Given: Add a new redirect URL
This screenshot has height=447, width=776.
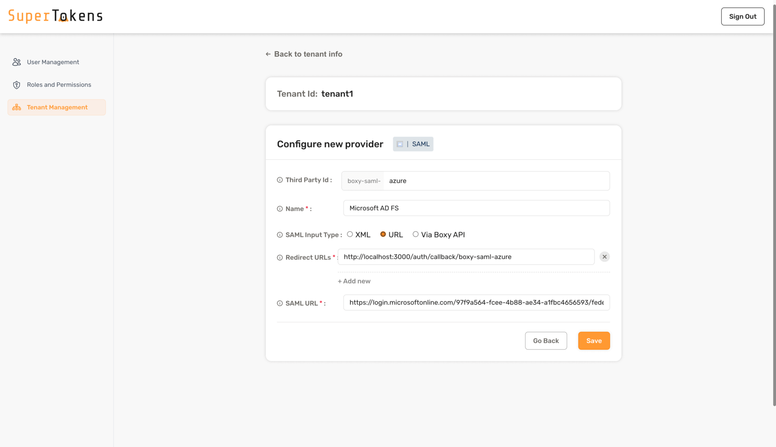Looking at the screenshot, I should (354, 281).
